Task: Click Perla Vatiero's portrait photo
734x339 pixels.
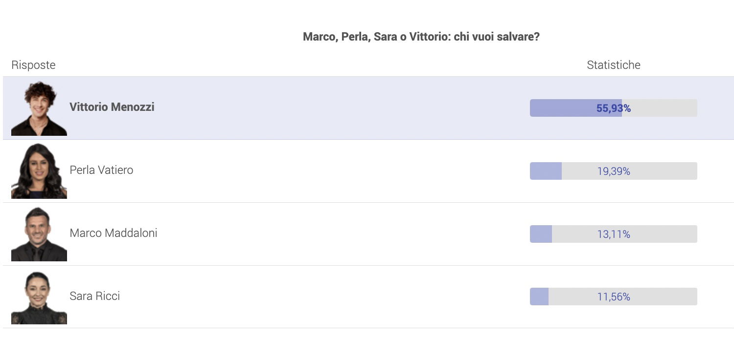Action: 39,171
